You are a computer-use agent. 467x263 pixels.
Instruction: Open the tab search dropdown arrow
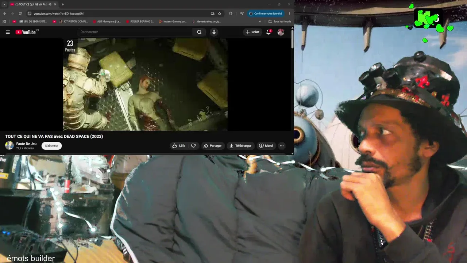coord(4,4)
